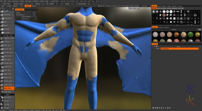Select the Extrude Clay tool
202x111 pixels.
coord(7,52)
